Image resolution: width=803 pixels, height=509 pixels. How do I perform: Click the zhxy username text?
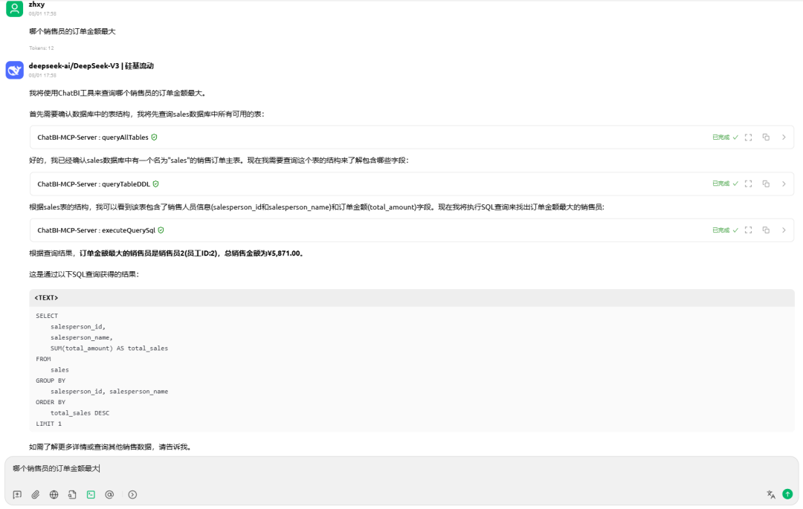pos(37,4)
